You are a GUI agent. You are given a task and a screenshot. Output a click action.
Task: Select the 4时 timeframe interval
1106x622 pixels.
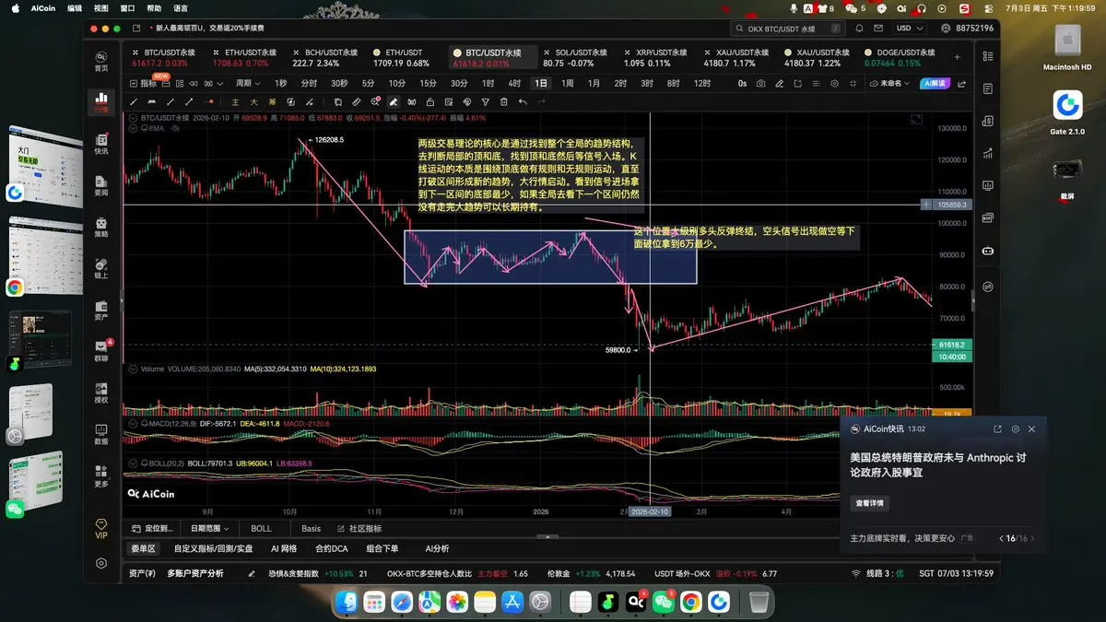coord(514,83)
